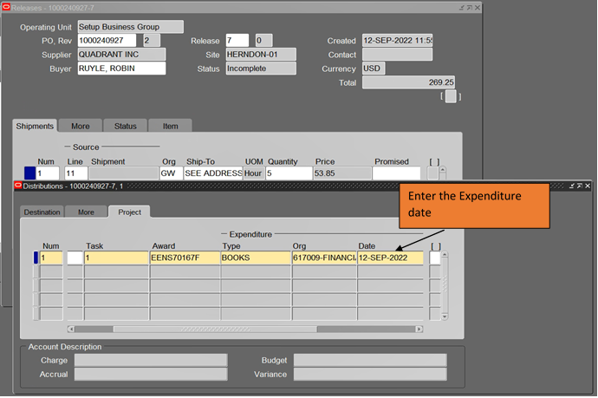This screenshot has height=398, width=598.
Task: Click the Award field EENS70167F
Action: [185, 258]
